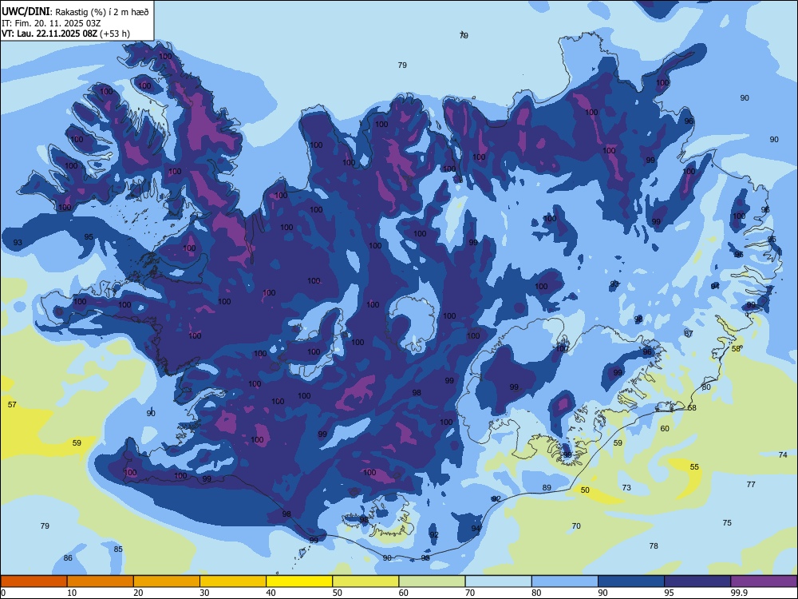
Task: Pick the light green 60–70 legend swatch
Action: (432, 581)
